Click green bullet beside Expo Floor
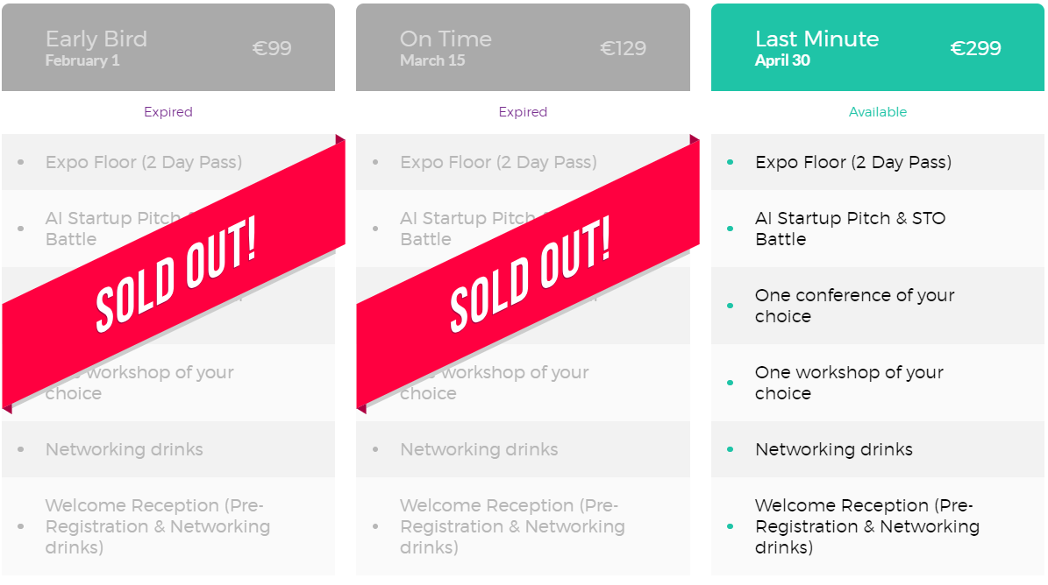Viewport: 1048px width, 585px height. (x=730, y=162)
